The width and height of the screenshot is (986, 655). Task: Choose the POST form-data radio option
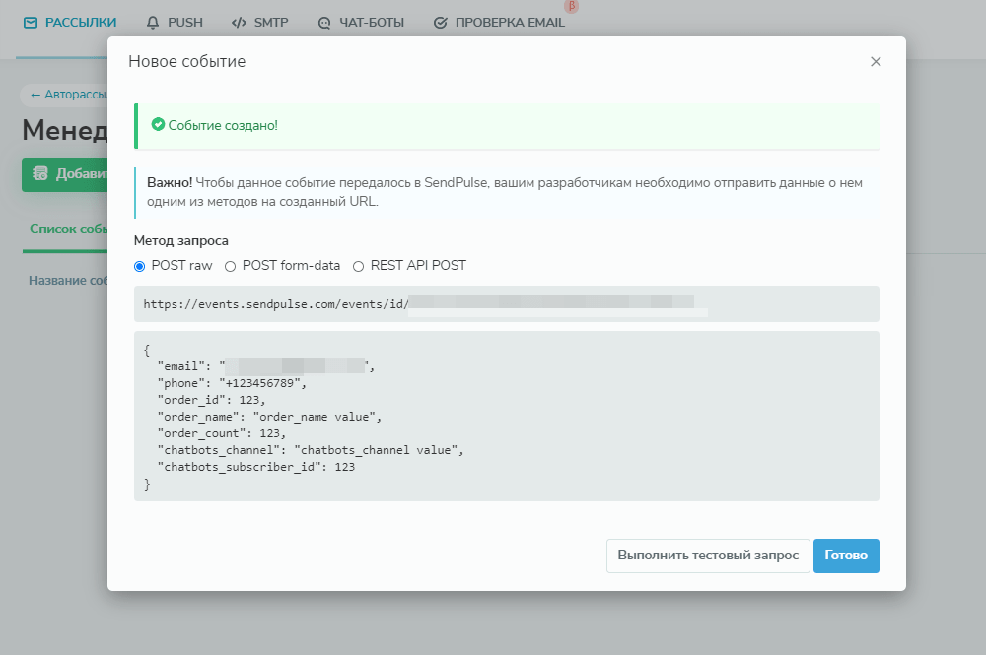pyautogui.click(x=231, y=266)
